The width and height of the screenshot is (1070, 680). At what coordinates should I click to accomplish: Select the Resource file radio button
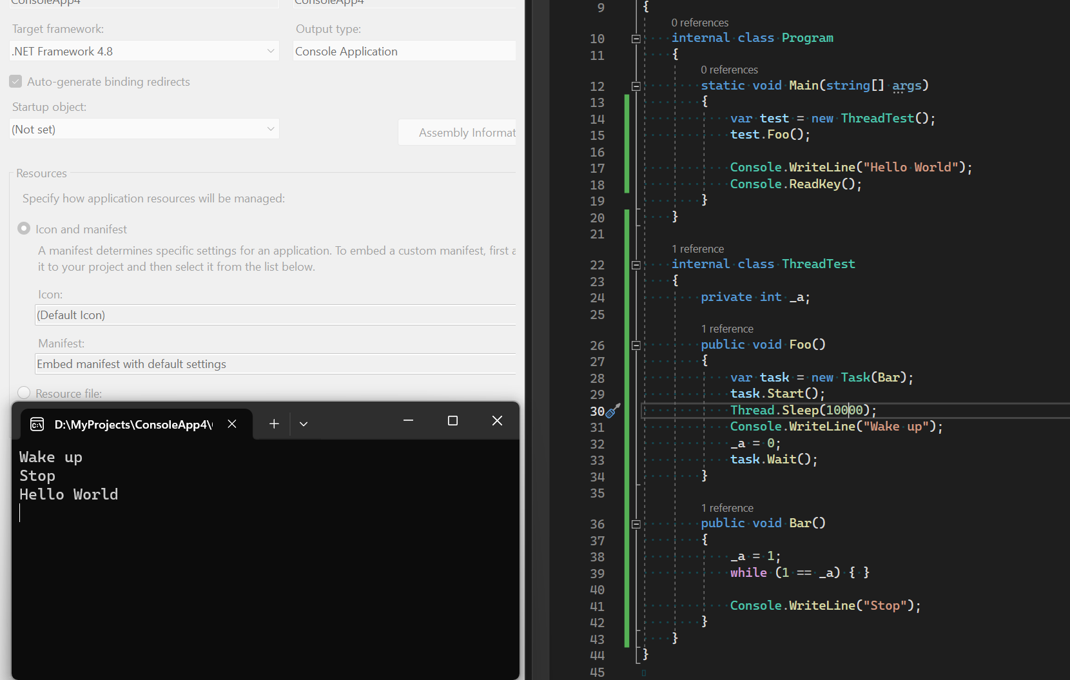(x=24, y=393)
